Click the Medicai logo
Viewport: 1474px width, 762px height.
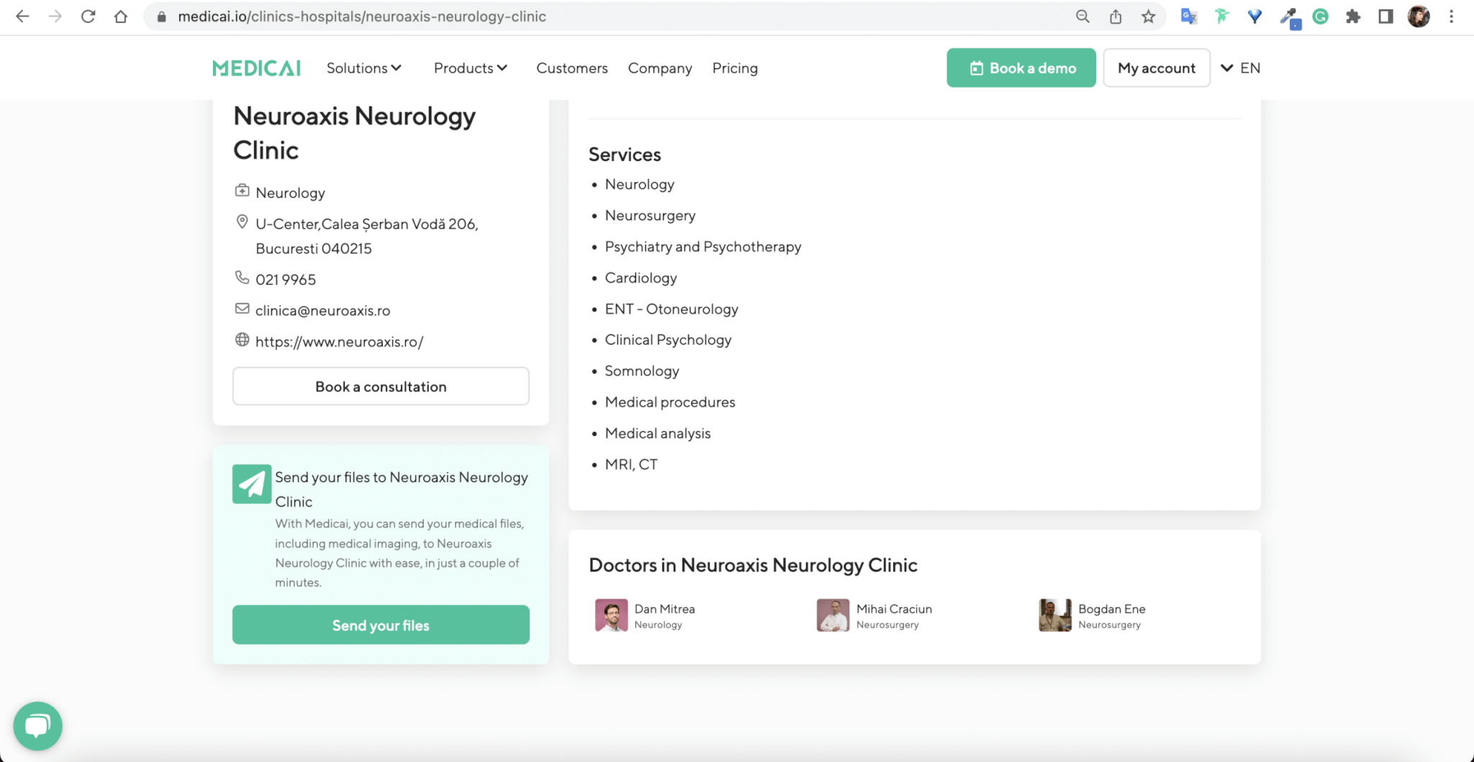(x=256, y=68)
